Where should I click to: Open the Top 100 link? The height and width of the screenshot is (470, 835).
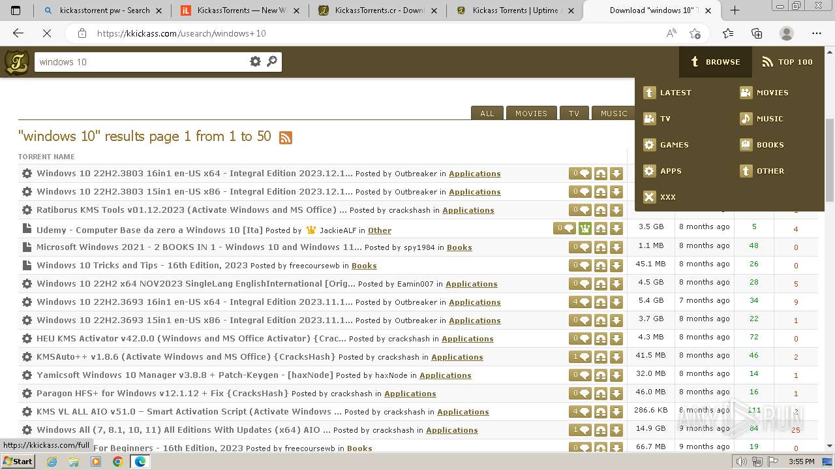[x=787, y=62]
